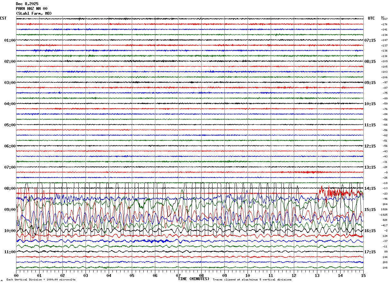
Task: Click the "08:00" CST time label
Action: coord(10,188)
